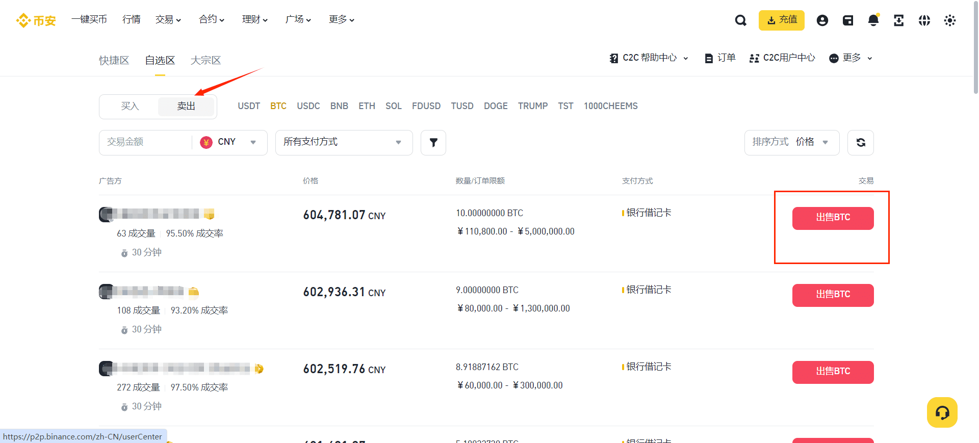Select BNB coin tab

339,106
